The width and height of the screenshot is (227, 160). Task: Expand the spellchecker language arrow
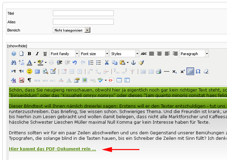[106, 80]
